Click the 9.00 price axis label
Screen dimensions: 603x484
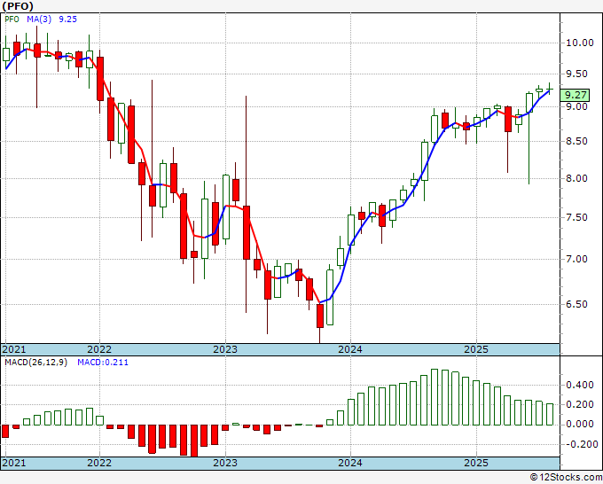tap(576, 106)
